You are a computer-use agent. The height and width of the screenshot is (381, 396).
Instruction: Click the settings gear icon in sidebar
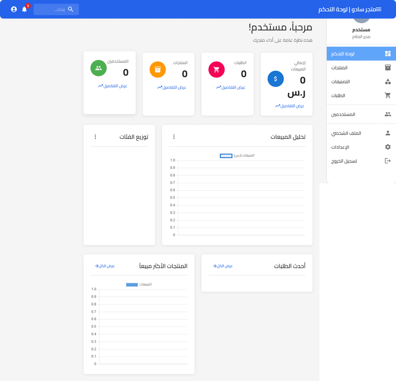coord(387,147)
